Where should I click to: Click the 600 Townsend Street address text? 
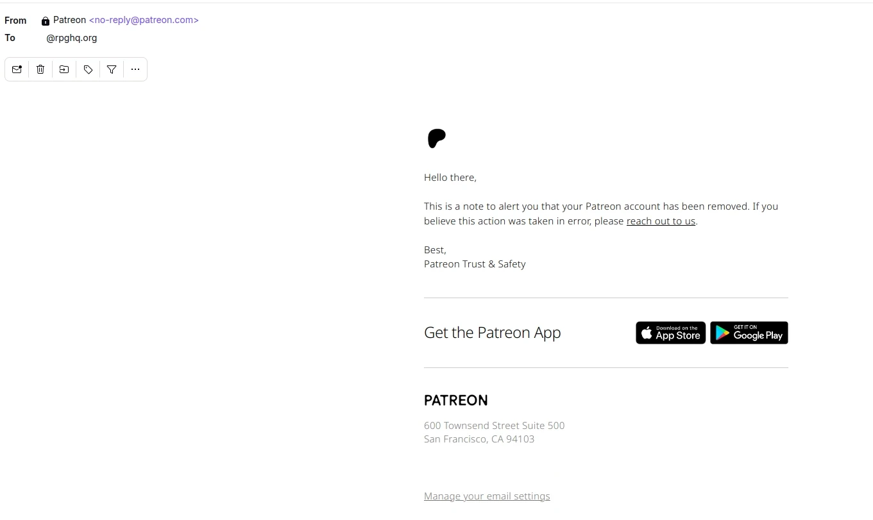tap(495, 426)
